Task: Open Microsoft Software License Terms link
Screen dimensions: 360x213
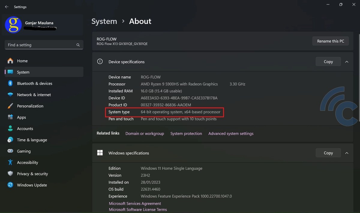Action: 138,209
